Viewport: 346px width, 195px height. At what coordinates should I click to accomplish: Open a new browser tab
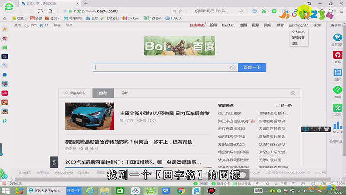86,3
